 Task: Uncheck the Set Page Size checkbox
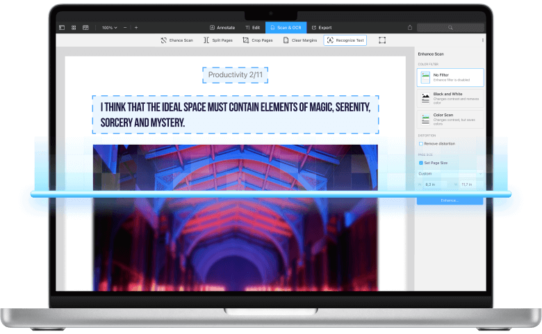tap(421, 162)
